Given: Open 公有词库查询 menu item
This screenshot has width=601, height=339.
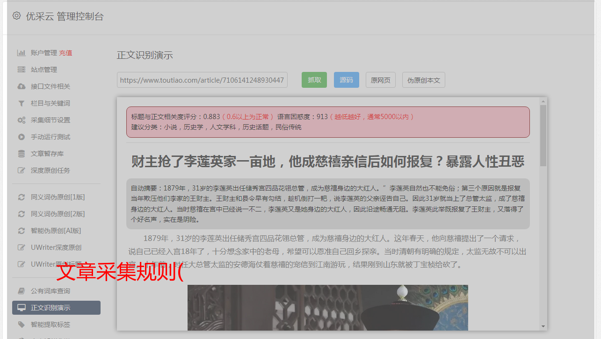Looking at the screenshot, I should tap(51, 291).
